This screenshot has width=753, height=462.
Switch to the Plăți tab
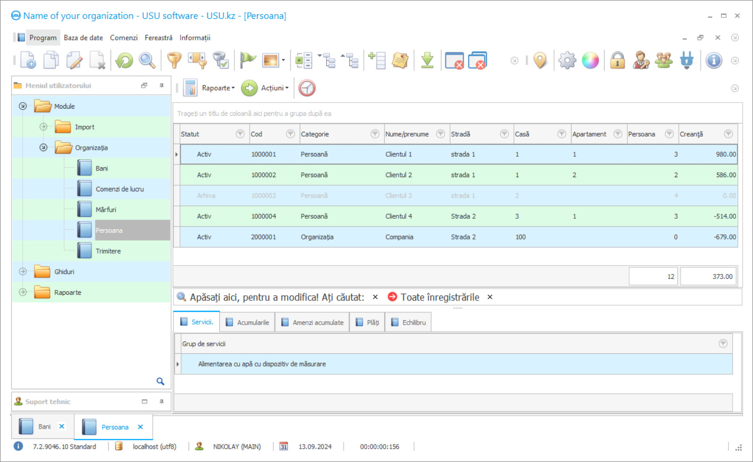click(367, 323)
